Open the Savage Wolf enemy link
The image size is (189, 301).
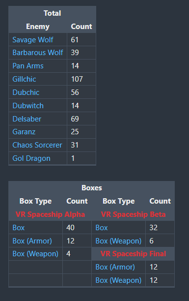point(33,40)
